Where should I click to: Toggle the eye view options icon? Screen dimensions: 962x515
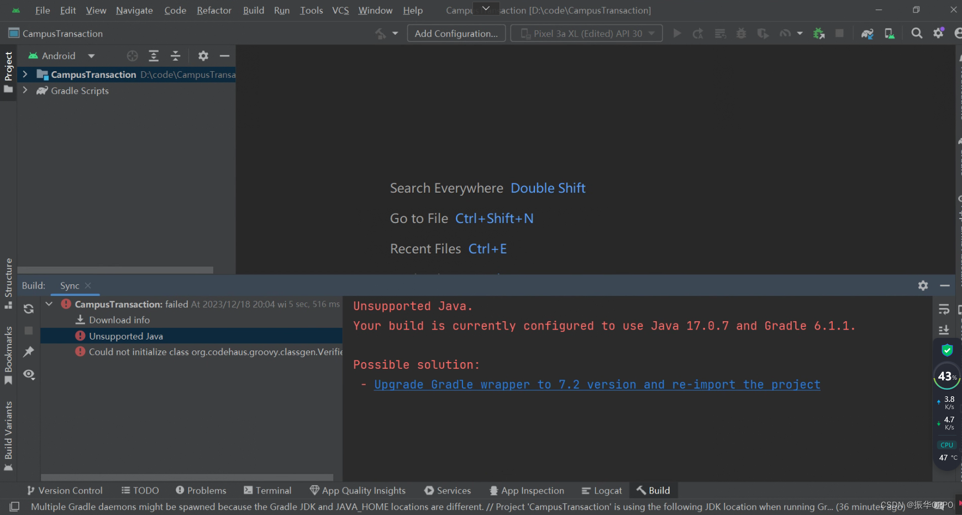coord(29,374)
